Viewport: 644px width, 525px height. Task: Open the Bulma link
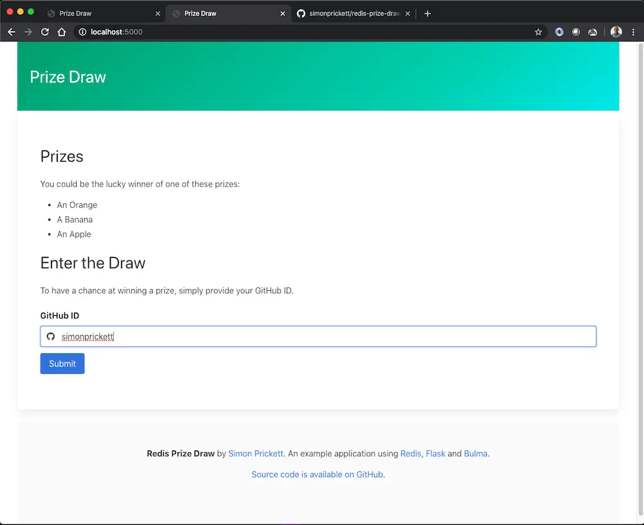475,454
